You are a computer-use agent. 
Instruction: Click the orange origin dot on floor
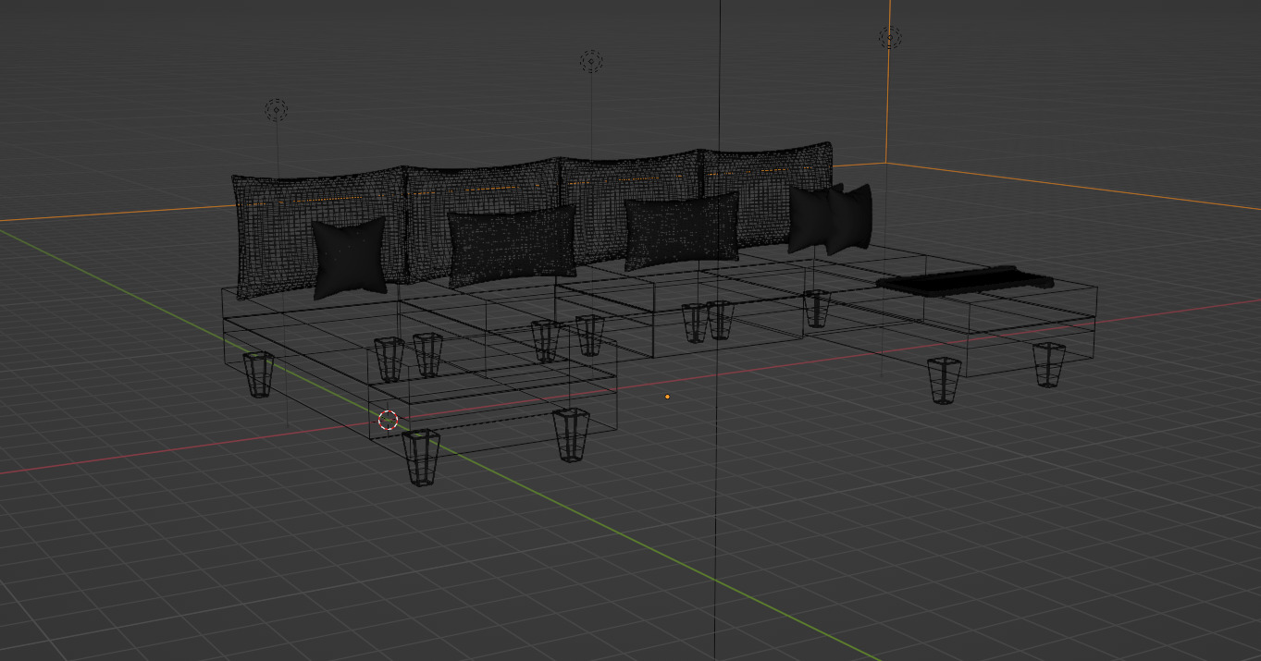667,397
